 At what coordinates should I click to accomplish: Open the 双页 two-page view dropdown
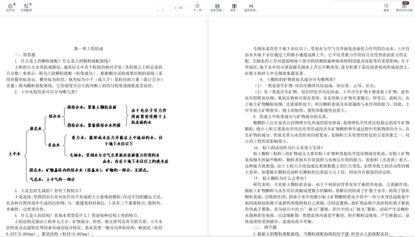coord(234,8)
